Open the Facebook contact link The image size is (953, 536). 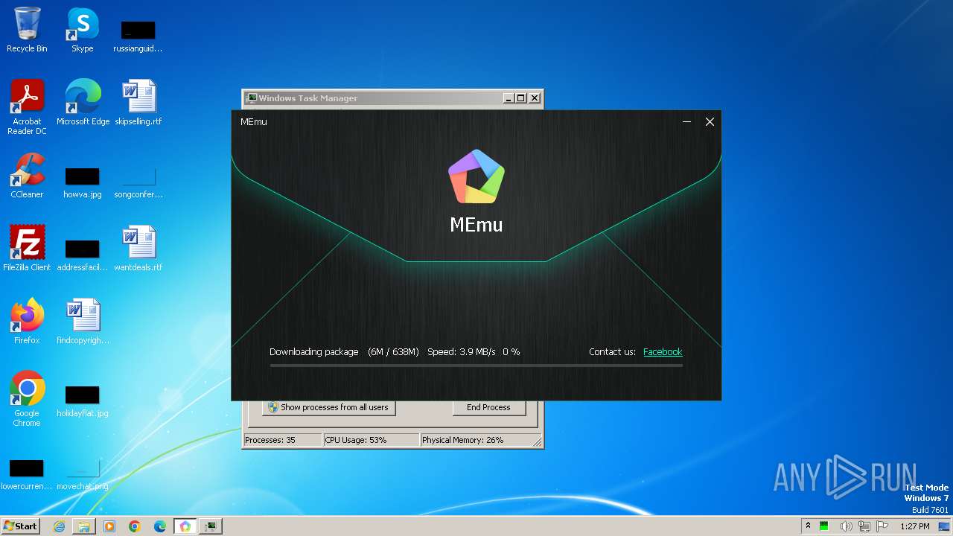663,352
